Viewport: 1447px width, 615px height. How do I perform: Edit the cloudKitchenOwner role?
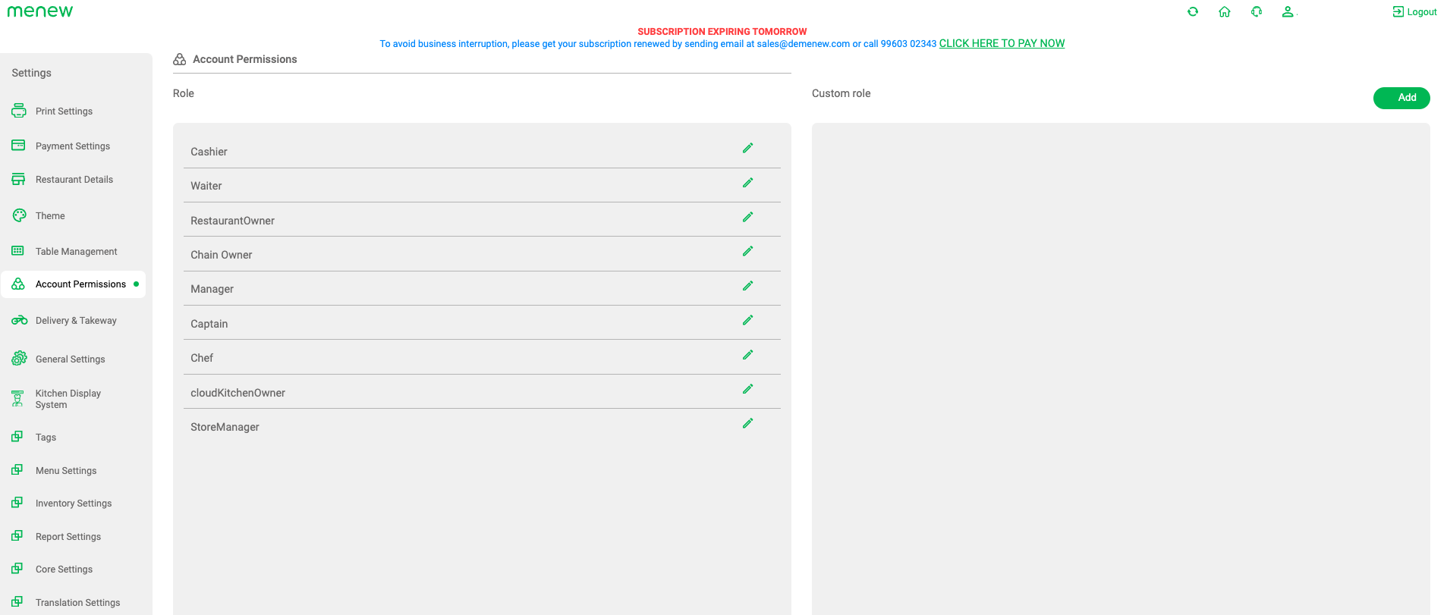pos(747,389)
